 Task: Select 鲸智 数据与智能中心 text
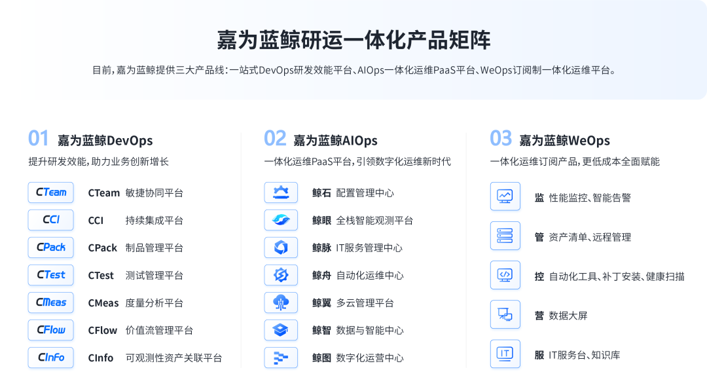[358, 331]
